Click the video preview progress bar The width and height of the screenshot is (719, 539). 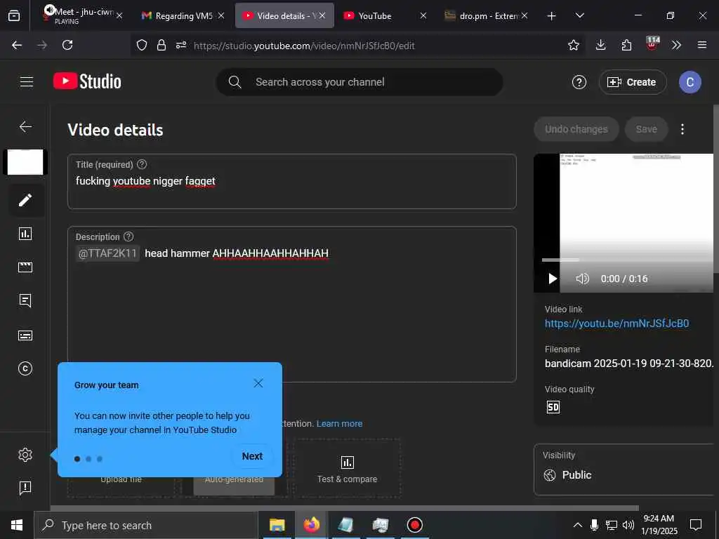(627, 260)
